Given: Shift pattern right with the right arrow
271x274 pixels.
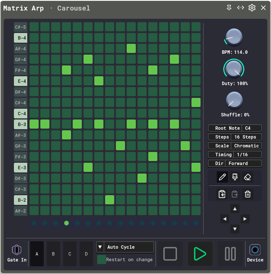Looking at the screenshot, I should 245,219.
